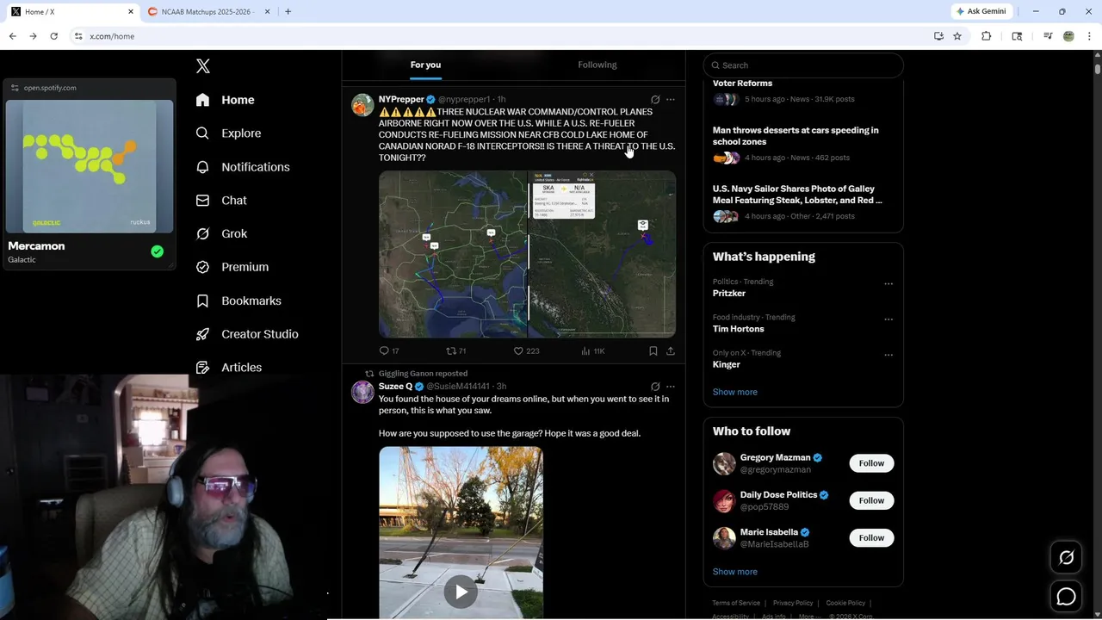The image size is (1102, 620).
Task: Open more options on Suzee Q post
Action: click(x=671, y=387)
